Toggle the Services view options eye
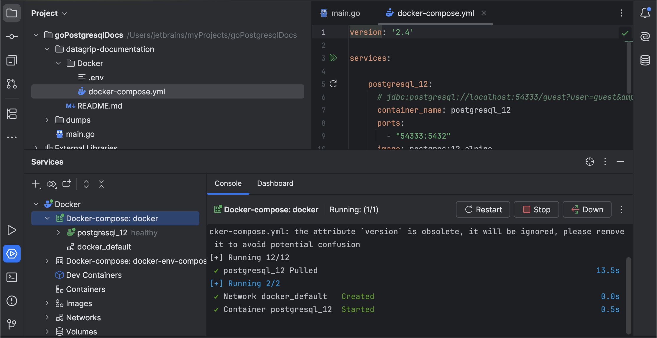Image resolution: width=657 pixels, height=338 pixels. coord(51,184)
